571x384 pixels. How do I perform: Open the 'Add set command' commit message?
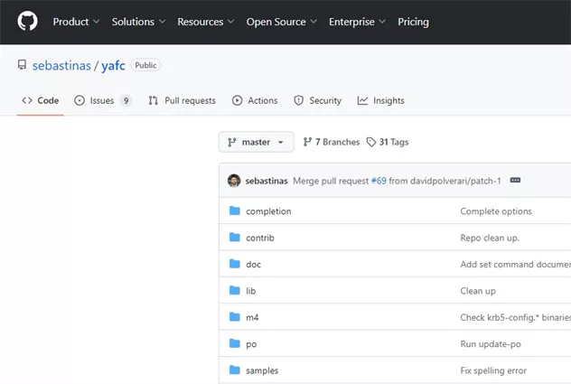[516, 265]
